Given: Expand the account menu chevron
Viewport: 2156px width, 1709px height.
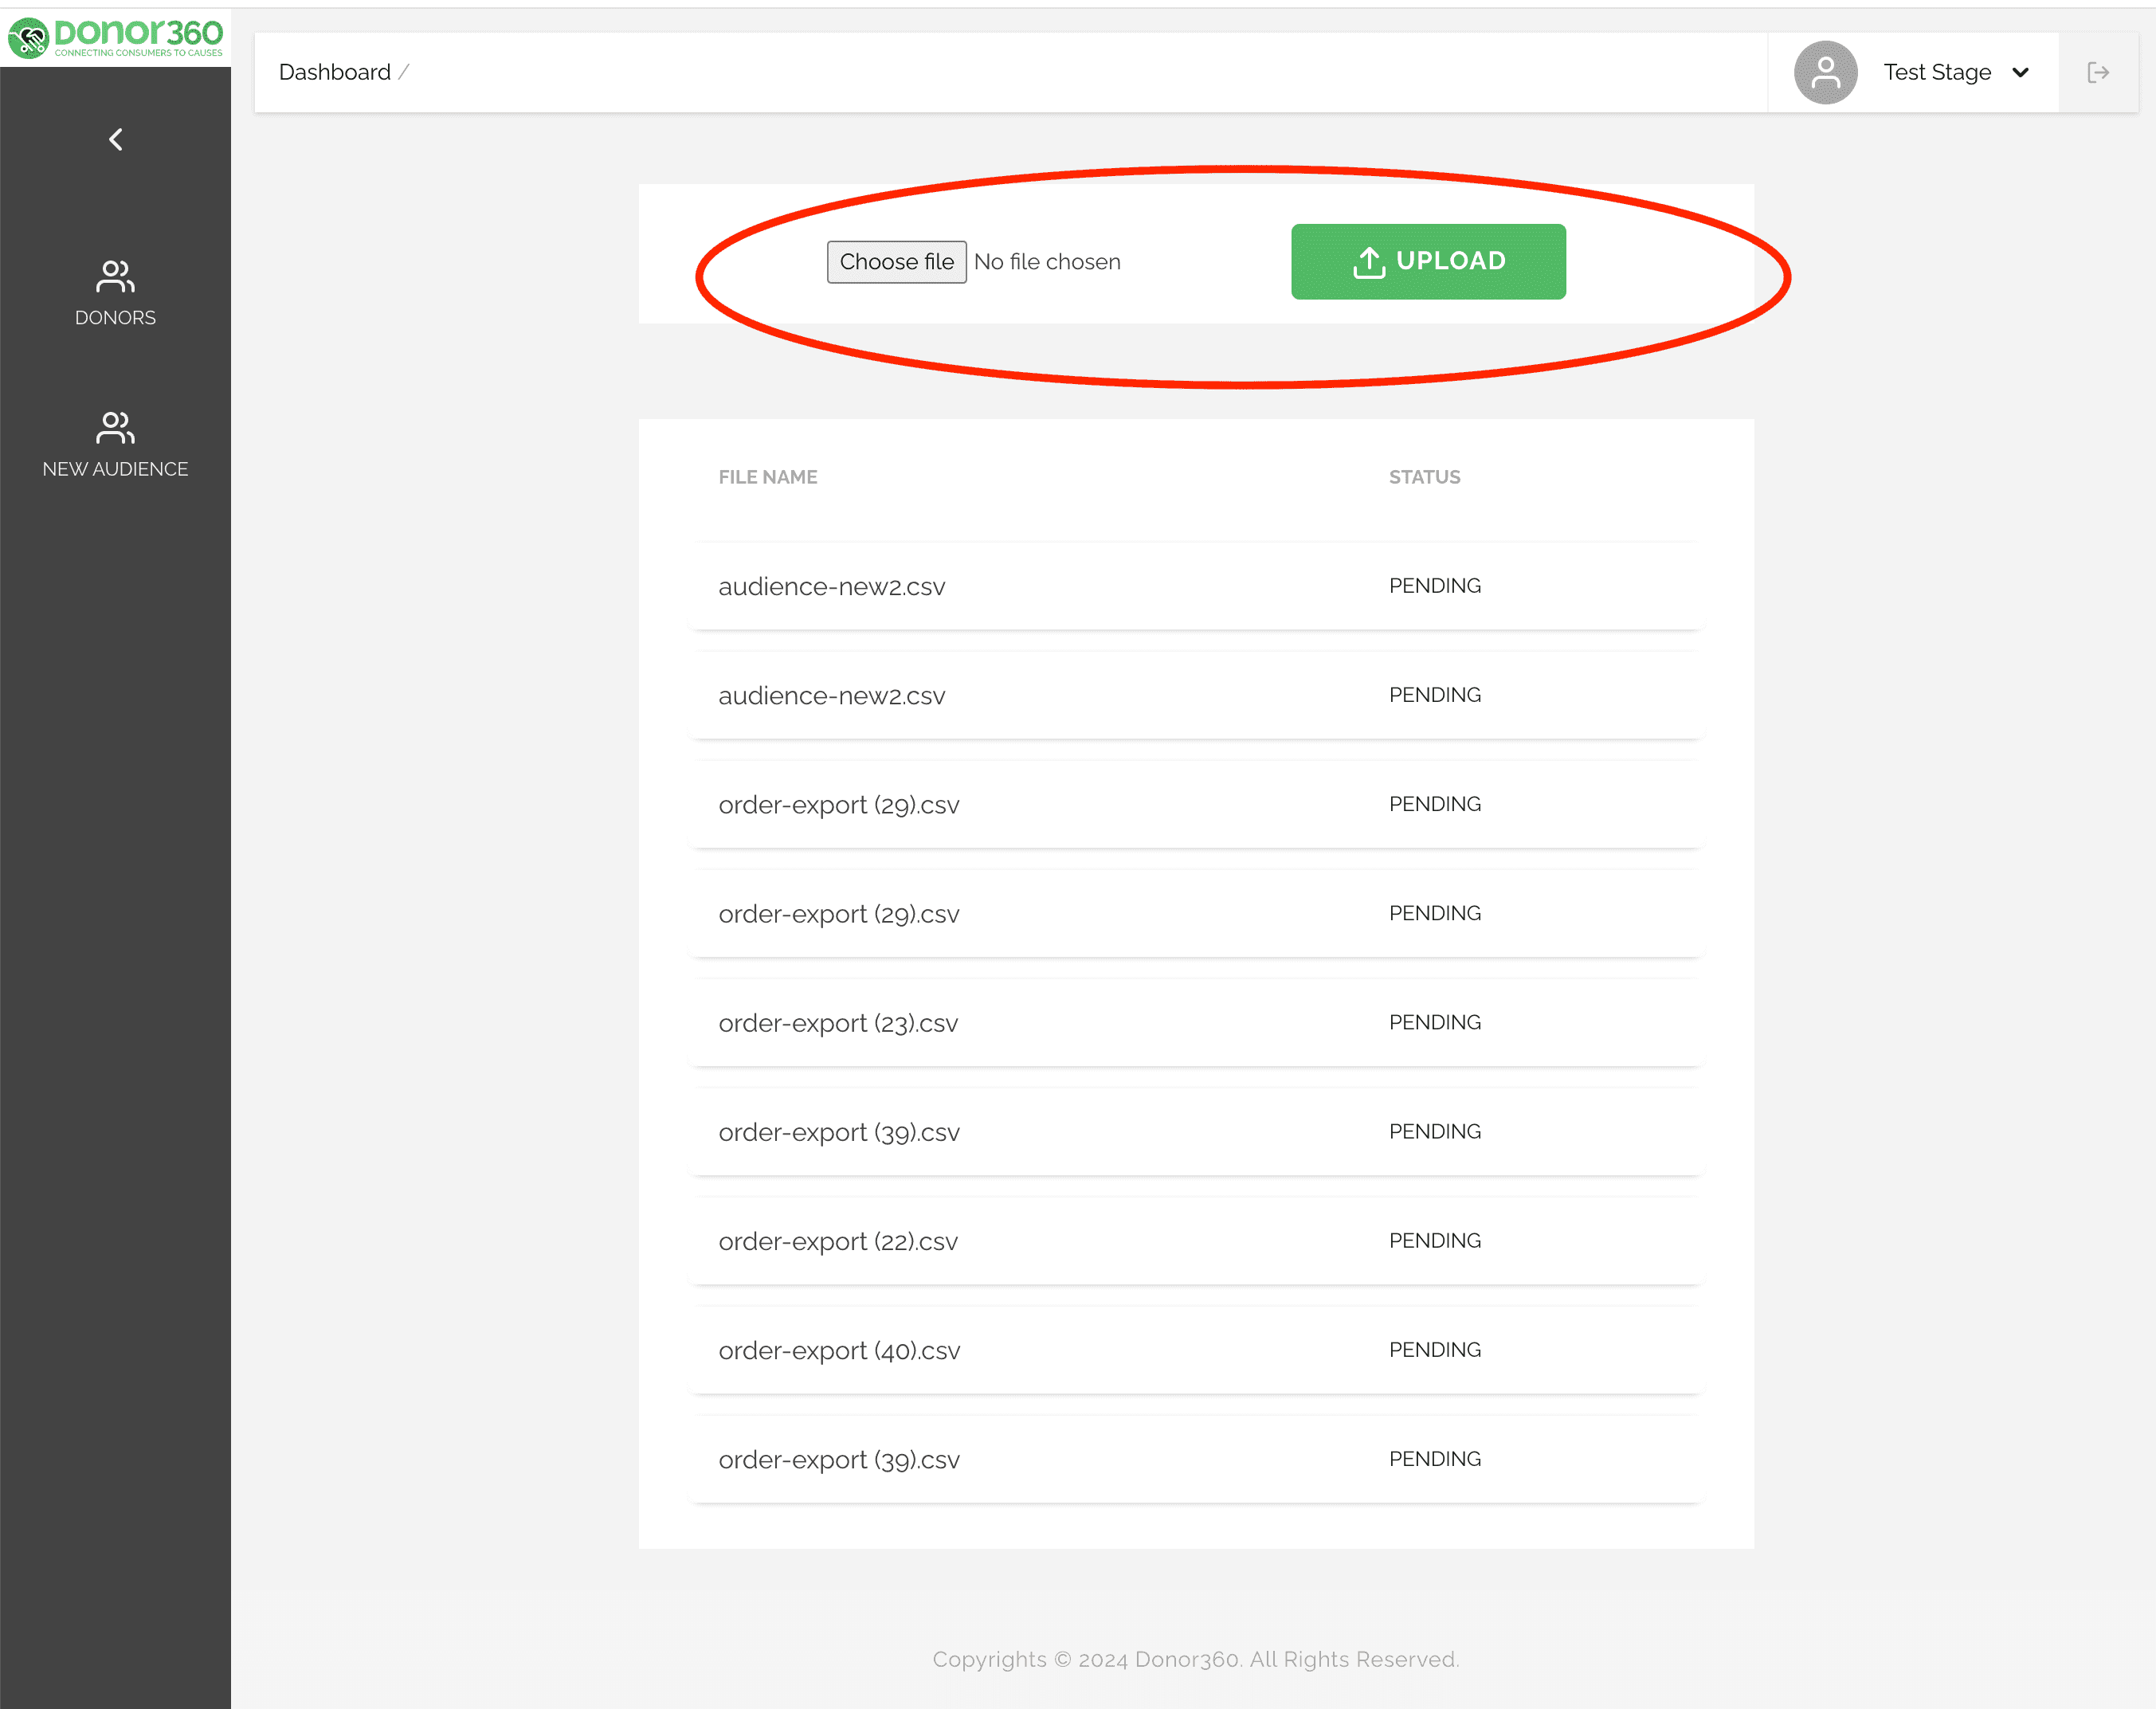Looking at the screenshot, I should [x=2021, y=72].
